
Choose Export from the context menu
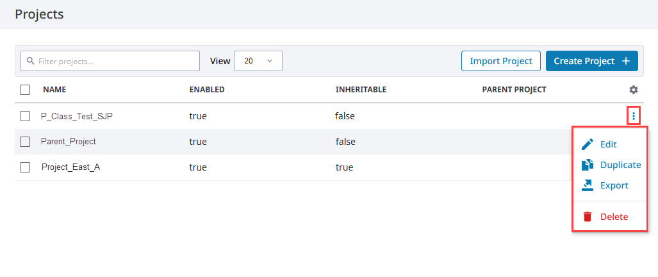pos(614,185)
